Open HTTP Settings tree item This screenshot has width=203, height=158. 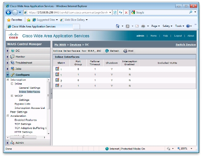(x=24, y=132)
